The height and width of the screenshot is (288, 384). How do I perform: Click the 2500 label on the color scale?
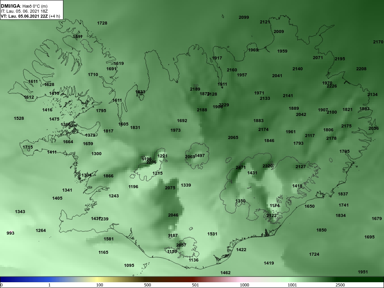(340, 285)
